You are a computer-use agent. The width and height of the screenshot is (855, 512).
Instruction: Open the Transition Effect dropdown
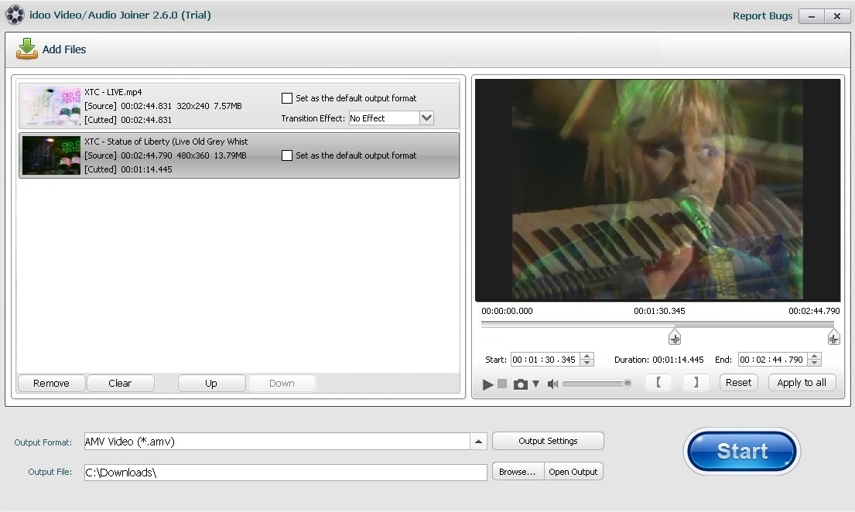tap(426, 118)
